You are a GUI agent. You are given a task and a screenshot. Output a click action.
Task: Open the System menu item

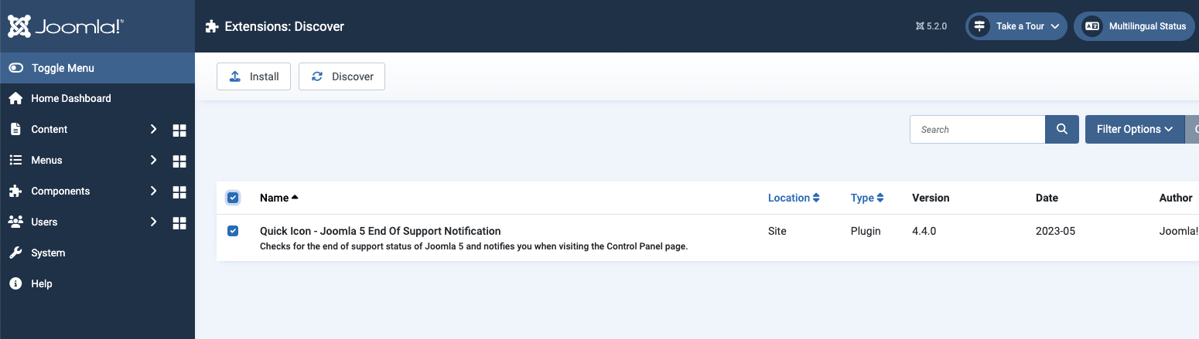click(48, 253)
